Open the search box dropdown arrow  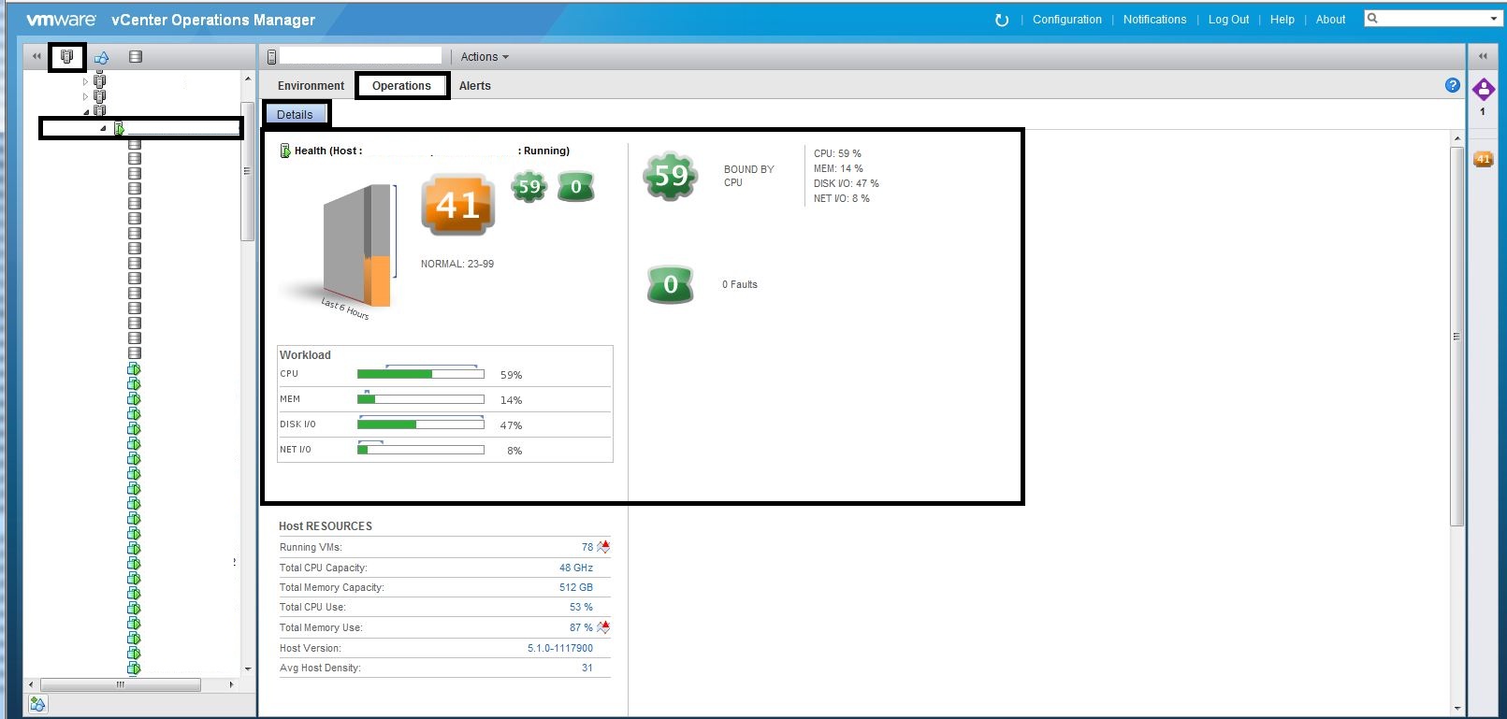point(1493,19)
